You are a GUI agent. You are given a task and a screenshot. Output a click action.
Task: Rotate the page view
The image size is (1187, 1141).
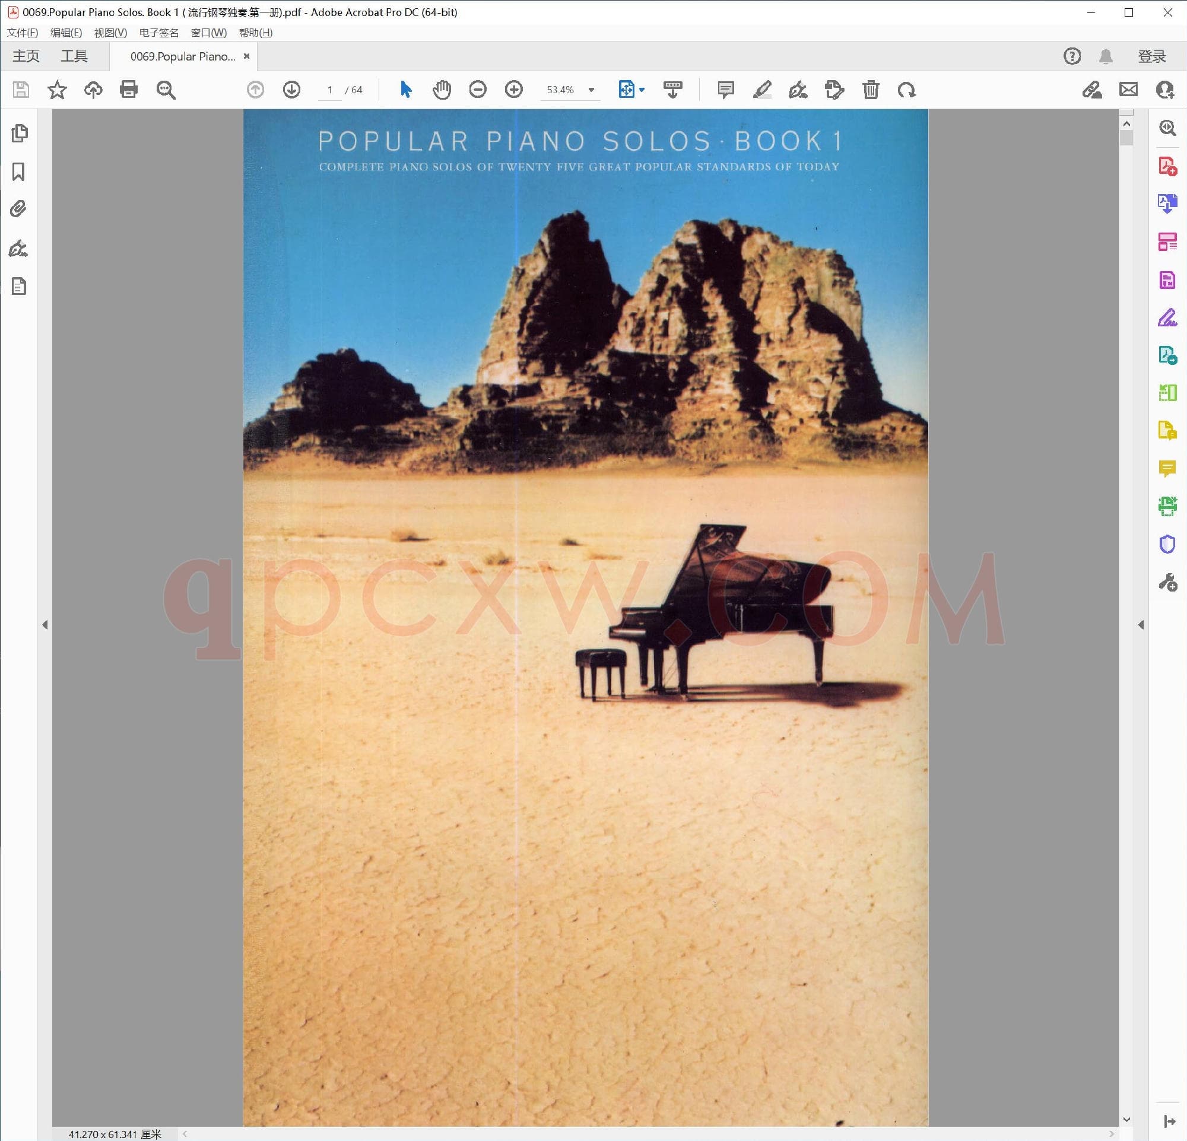click(907, 90)
